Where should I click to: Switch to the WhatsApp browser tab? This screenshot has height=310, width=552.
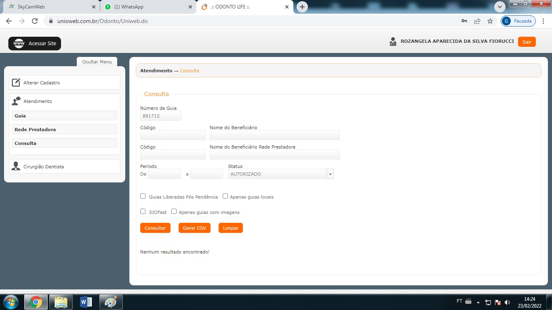coord(147,7)
